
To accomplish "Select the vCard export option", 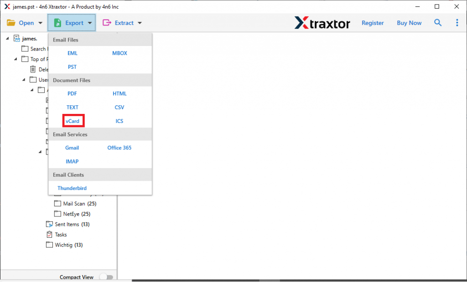I will 73,121.
